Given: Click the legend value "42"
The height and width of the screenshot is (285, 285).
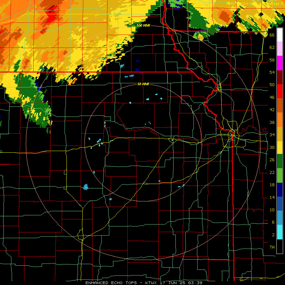Looking at the screenshot, I should click(272, 110).
